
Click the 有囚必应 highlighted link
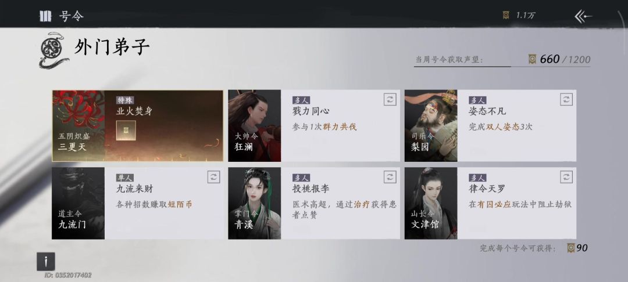coord(494,204)
